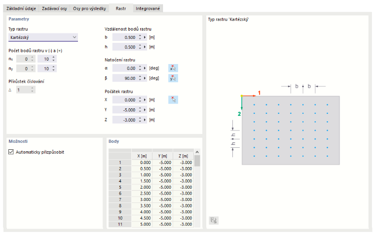
Task: Select row 5 header in the Body table
Action: pos(120,187)
